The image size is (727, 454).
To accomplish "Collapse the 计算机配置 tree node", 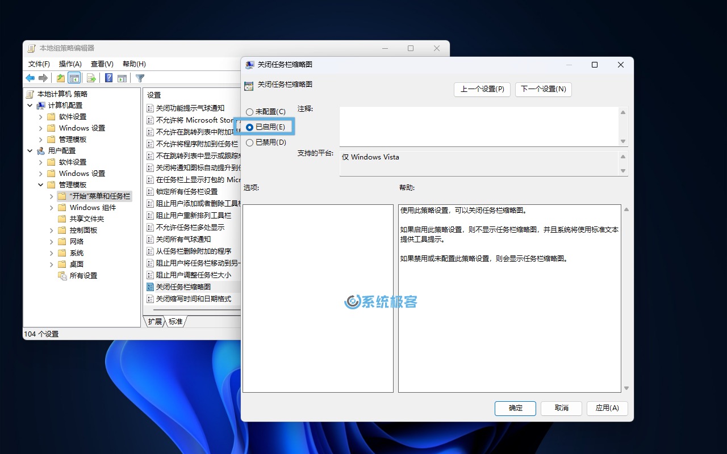I will (x=30, y=106).
